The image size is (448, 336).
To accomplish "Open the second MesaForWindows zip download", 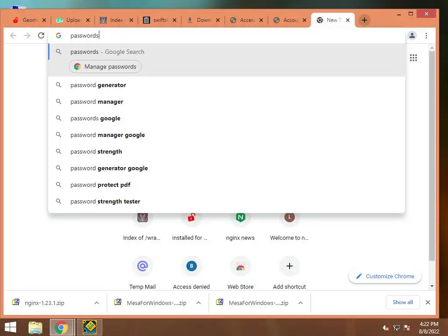I will pos(258,303).
